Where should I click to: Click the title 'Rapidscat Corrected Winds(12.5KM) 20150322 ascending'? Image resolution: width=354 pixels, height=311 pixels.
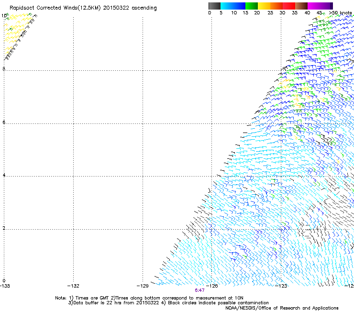(83, 8)
